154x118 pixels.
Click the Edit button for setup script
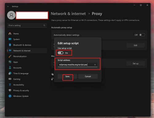[x=136, y=45]
